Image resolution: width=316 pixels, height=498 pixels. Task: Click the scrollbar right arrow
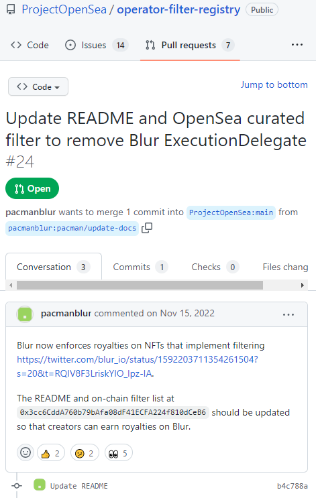click(303, 286)
